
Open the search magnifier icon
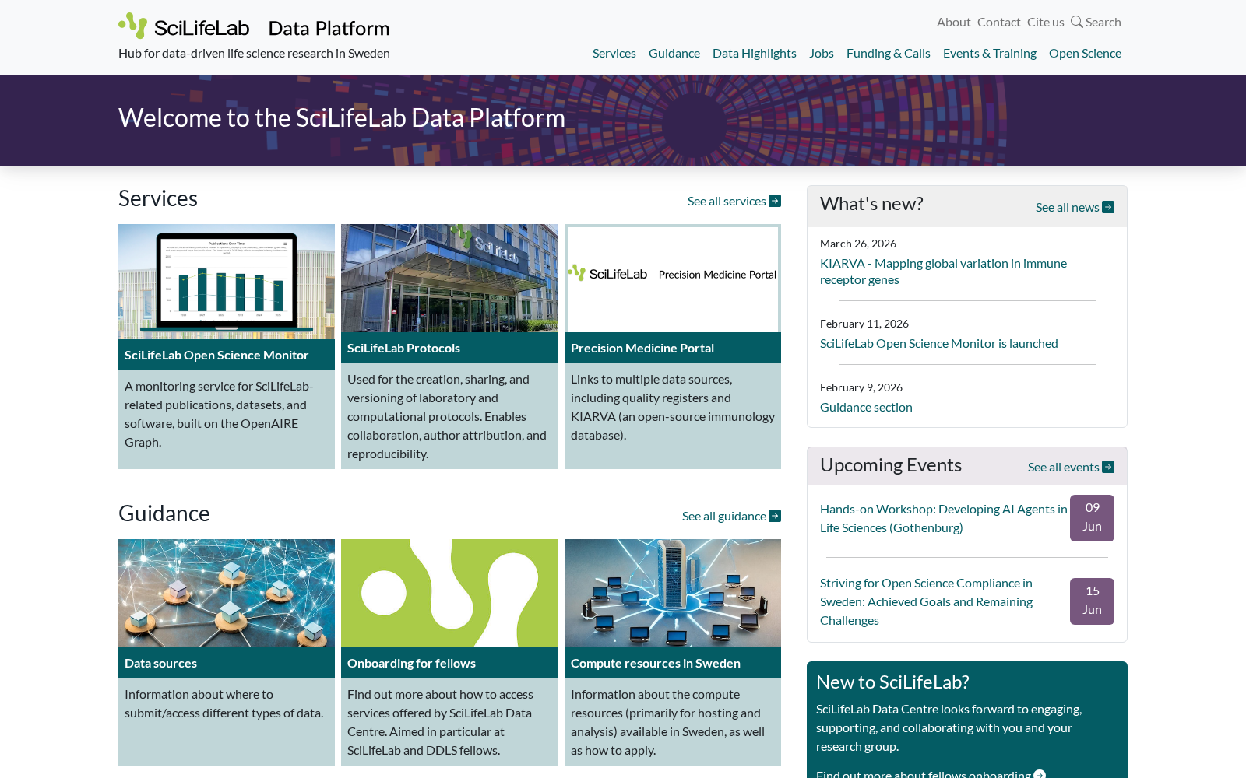coord(1076,22)
